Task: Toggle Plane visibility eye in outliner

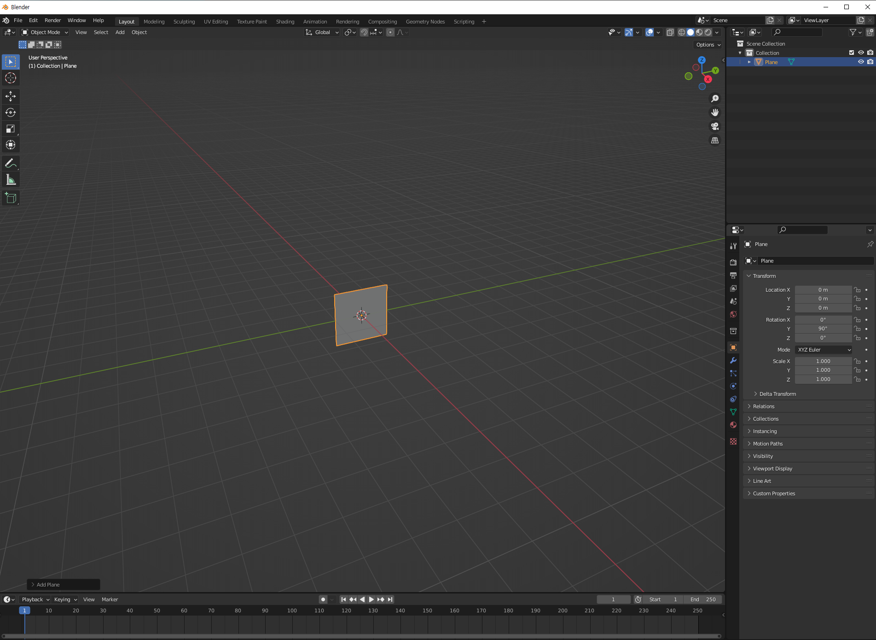Action: [x=861, y=62]
